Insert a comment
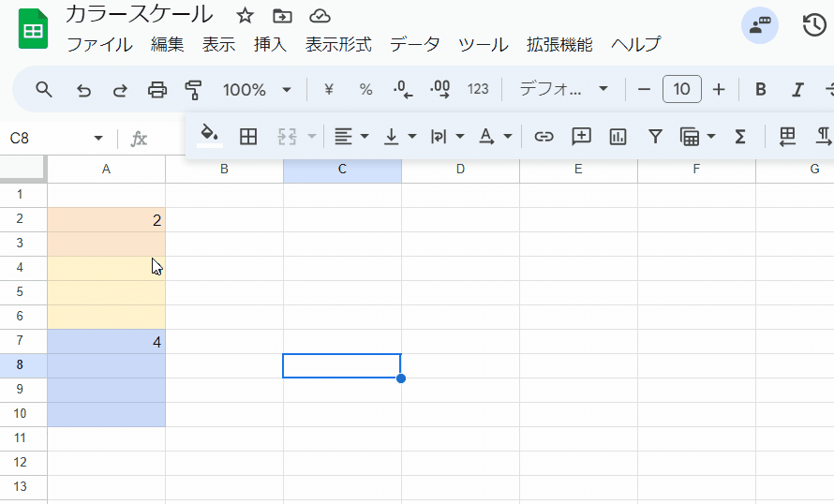834x504 pixels. click(x=581, y=137)
